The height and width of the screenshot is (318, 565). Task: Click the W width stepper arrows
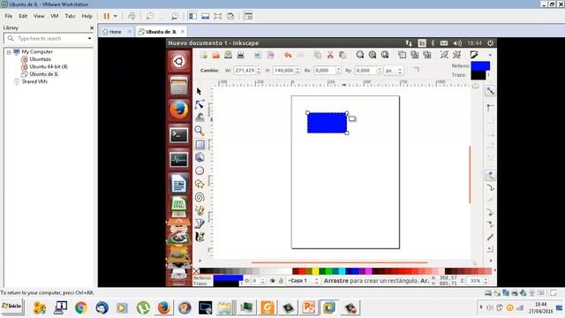pyautogui.click(x=259, y=71)
